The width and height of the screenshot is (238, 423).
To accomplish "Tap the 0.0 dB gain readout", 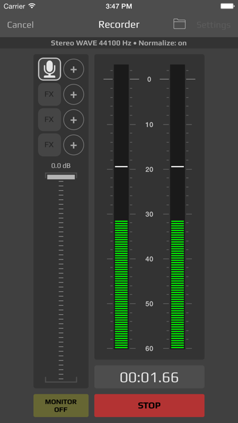I will tap(61, 166).
